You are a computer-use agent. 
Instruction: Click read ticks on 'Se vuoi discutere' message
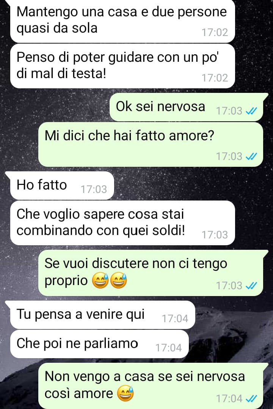[x=251, y=286]
